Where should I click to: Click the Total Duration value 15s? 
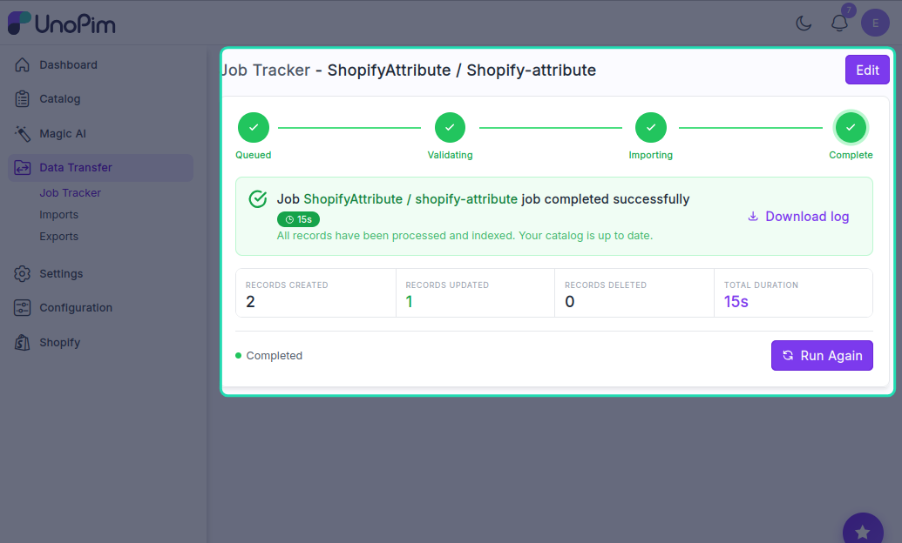[x=736, y=302]
